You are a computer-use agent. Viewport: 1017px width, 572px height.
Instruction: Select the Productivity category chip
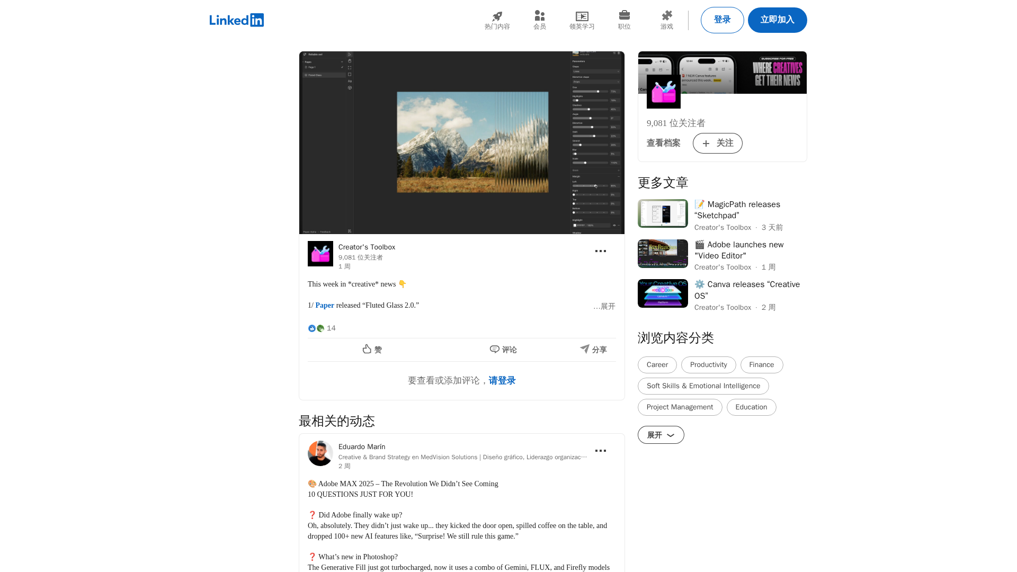(x=708, y=365)
